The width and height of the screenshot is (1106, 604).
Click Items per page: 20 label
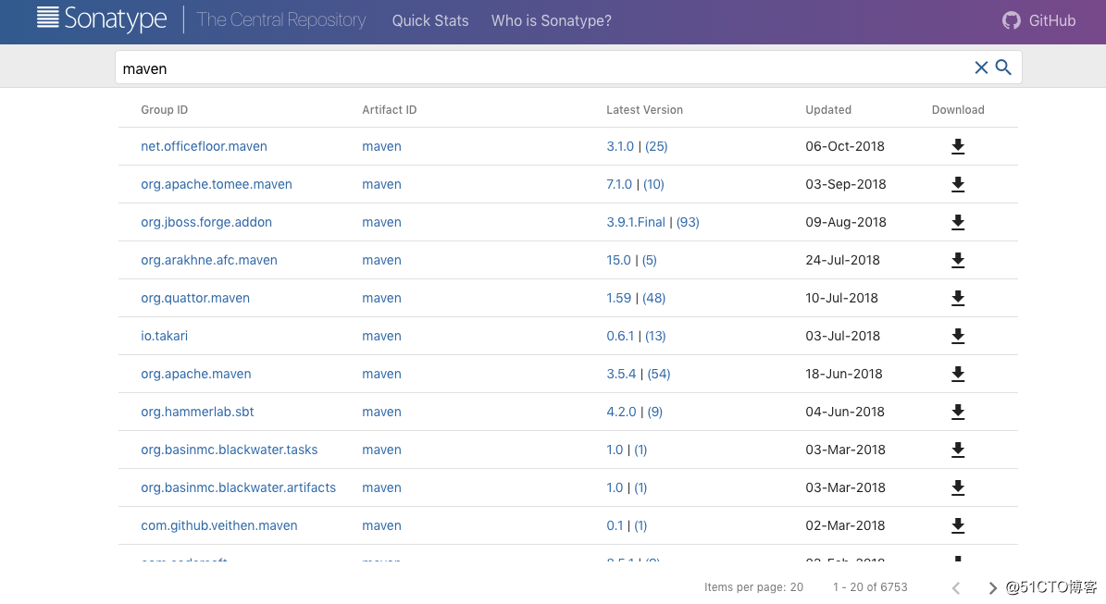tap(753, 587)
